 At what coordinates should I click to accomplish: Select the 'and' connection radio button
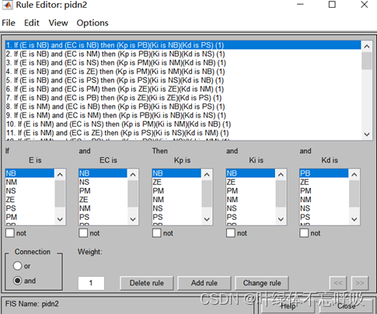pyautogui.click(x=17, y=281)
